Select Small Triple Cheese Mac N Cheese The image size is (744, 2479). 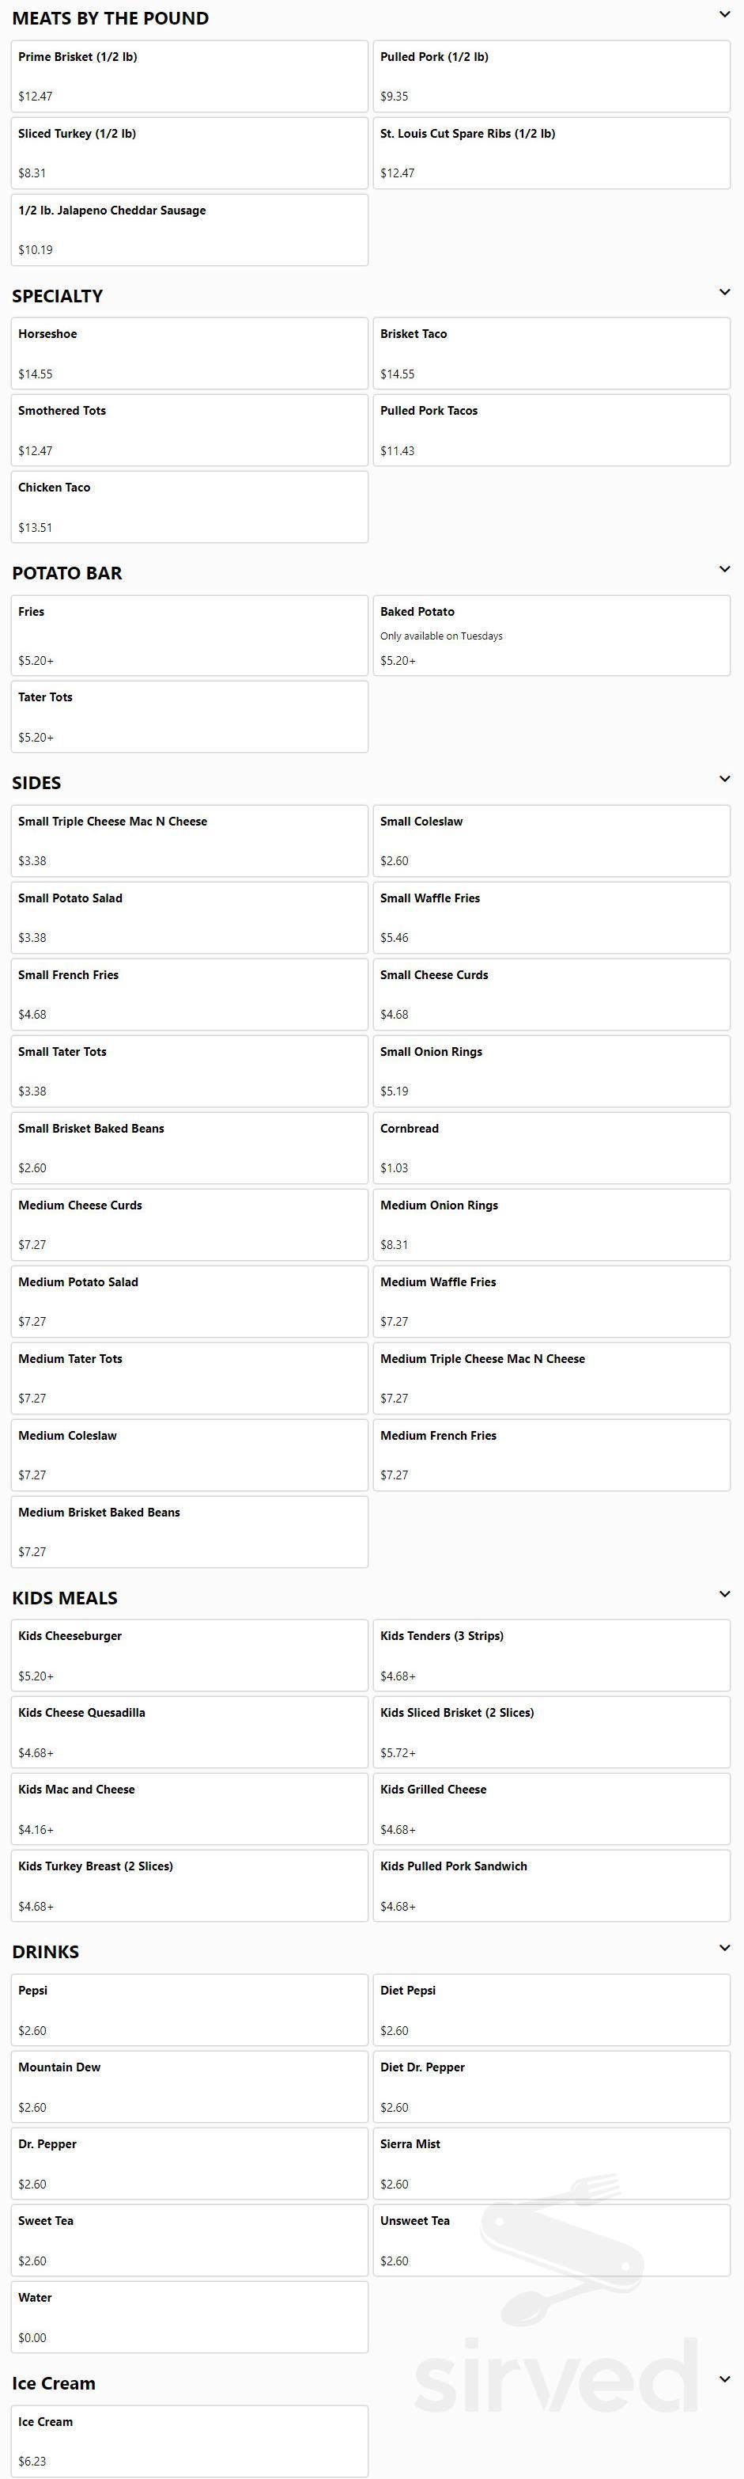(x=188, y=840)
